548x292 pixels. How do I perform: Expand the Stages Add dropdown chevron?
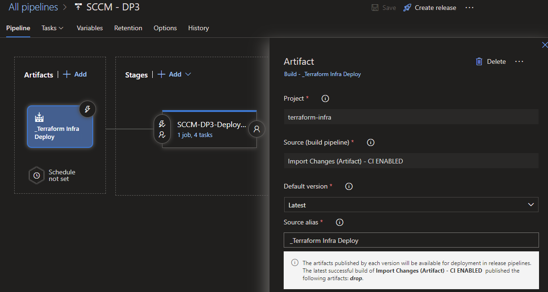[188, 74]
